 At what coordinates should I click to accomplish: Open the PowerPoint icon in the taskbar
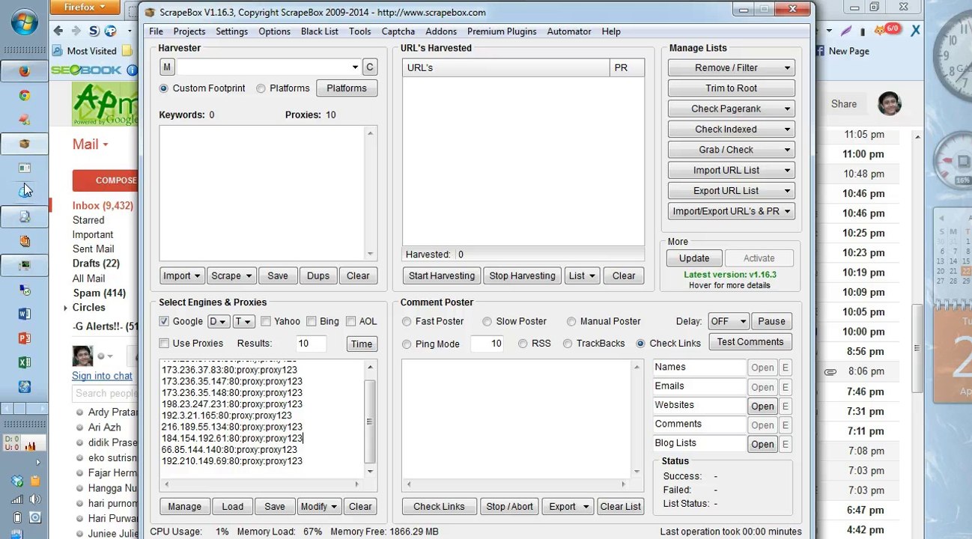tap(25, 338)
